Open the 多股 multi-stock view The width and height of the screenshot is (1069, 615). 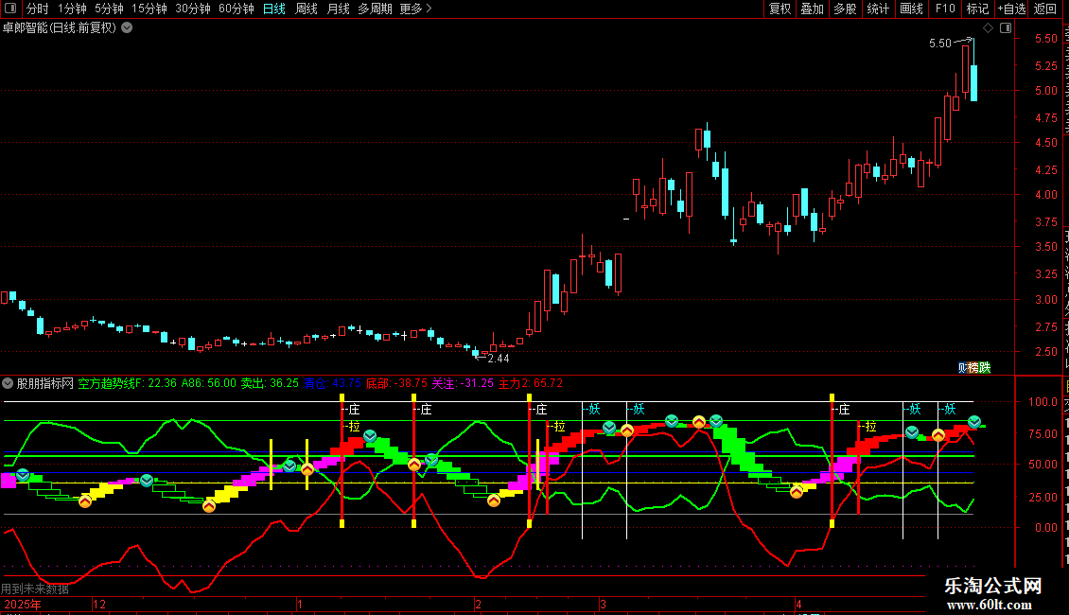pos(845,9)
